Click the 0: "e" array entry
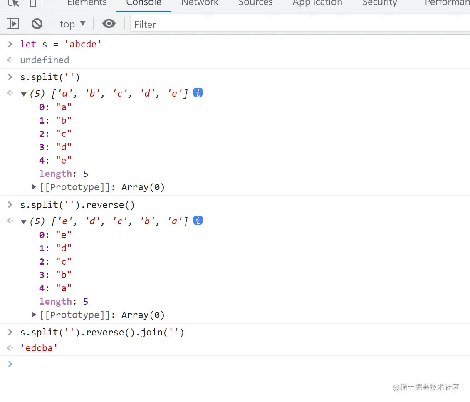Image resolution: width=470 pixels, height=402 pixels. pos(55,235)
